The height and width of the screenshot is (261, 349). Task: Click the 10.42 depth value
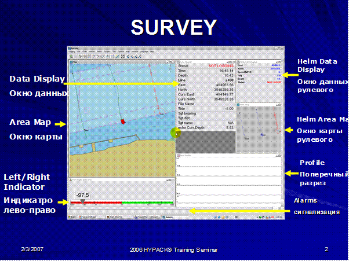[x=228, y=76]
